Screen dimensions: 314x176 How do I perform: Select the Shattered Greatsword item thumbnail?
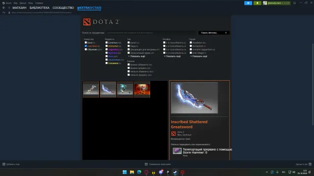[x=108, y=89]
